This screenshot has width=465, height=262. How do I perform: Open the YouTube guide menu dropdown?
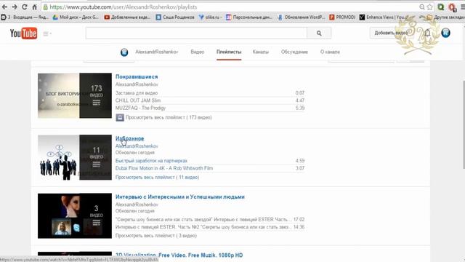(47, 33)
